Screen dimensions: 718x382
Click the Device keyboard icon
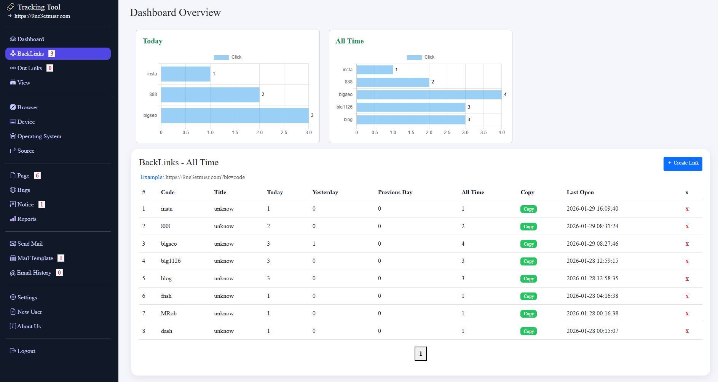click(13, 122)
